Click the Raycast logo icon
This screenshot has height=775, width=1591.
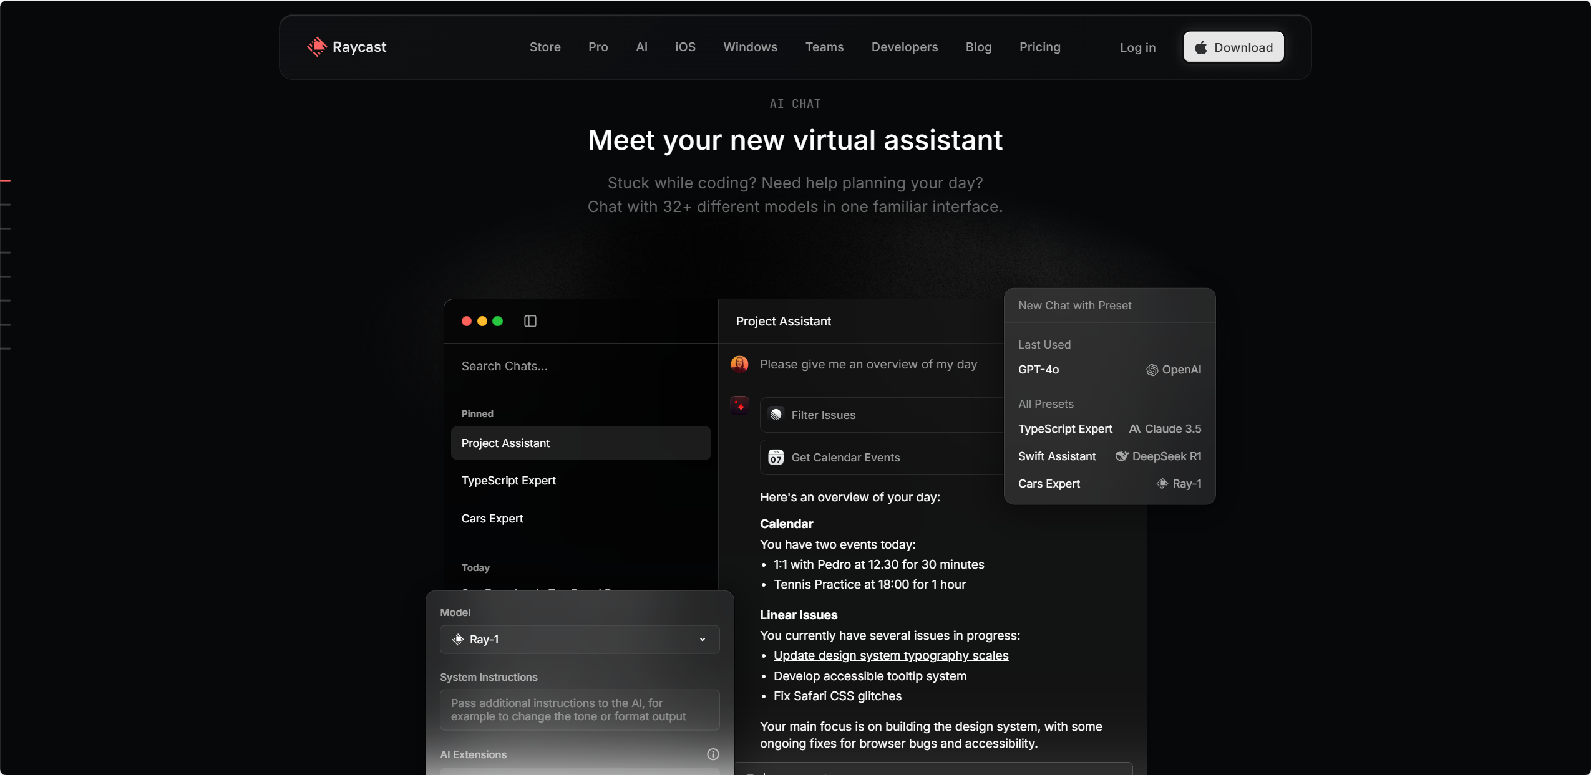[x=317, y=47]
